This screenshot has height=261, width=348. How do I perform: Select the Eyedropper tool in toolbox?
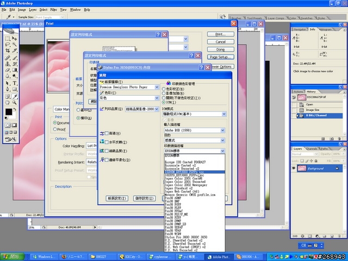tap(15, 97)
